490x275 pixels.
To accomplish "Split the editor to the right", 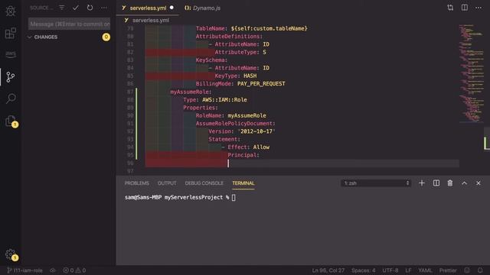I will (465, 8).
